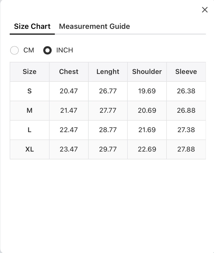Click the CM label text

pos(29,50)
